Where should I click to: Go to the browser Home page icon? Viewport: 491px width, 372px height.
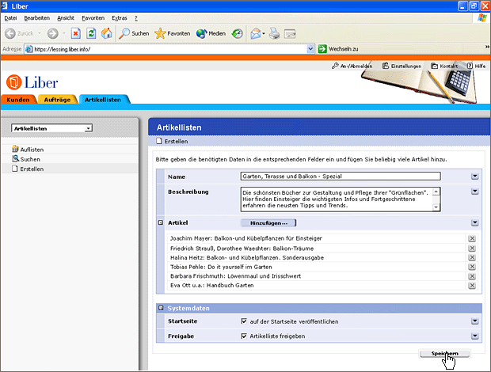click(x=106, y=33)
